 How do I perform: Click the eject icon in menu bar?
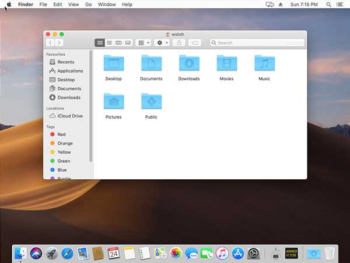click(281, 5)
